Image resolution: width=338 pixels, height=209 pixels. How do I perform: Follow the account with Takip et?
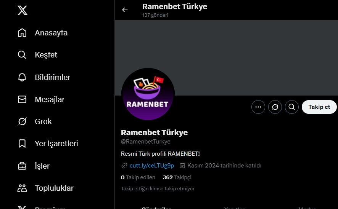tap(319, 107)
